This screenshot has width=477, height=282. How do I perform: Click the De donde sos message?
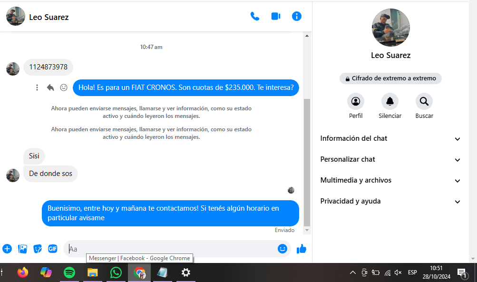coord(50,174)
